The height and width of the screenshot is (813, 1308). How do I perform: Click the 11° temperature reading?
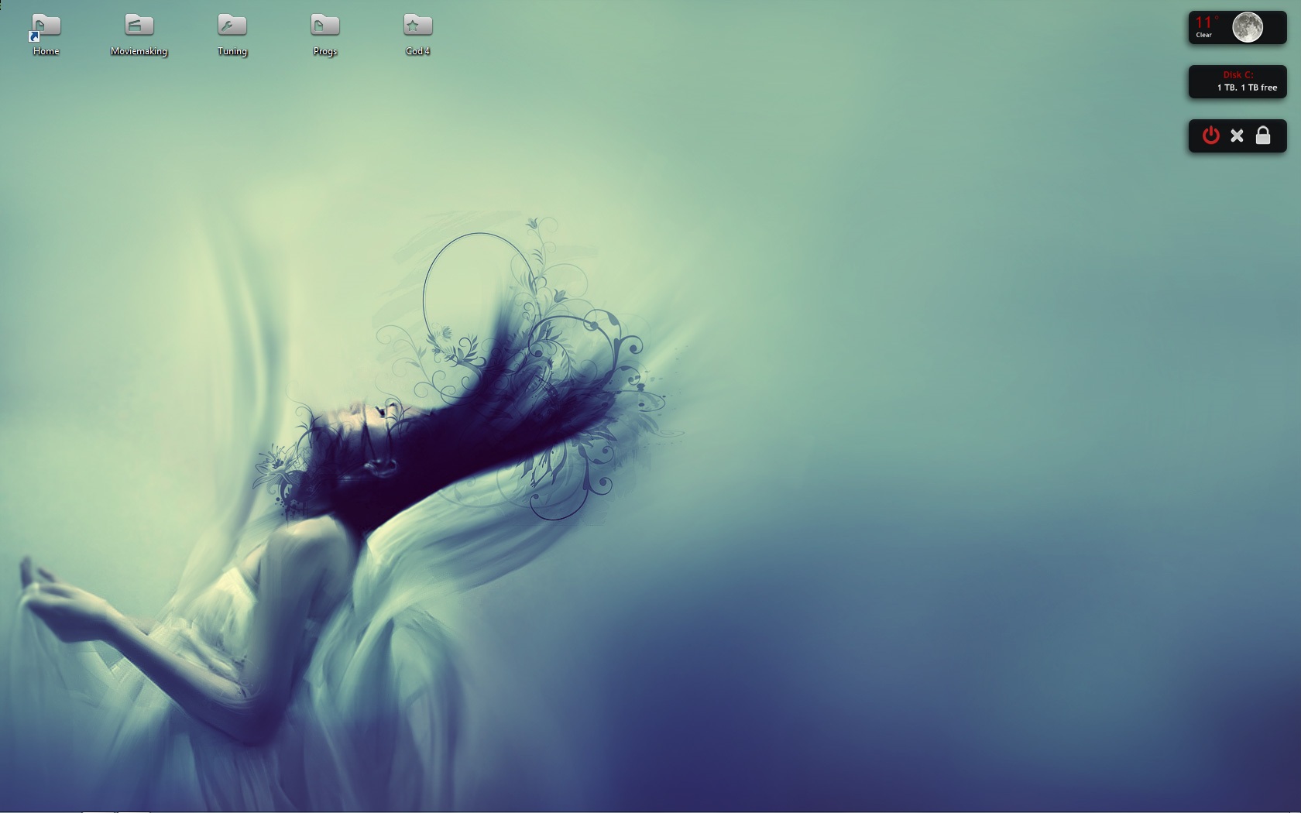1207,22
